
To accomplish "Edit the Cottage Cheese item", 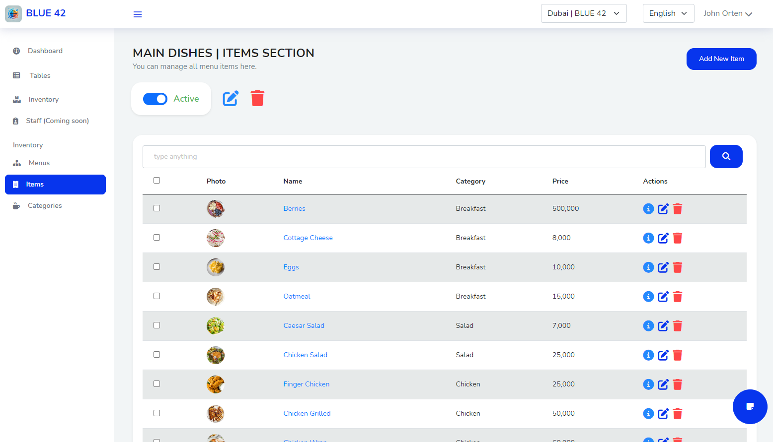I will 663,238.
